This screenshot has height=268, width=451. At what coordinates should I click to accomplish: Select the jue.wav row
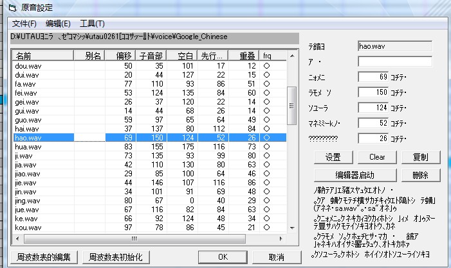tap(149, 210)
